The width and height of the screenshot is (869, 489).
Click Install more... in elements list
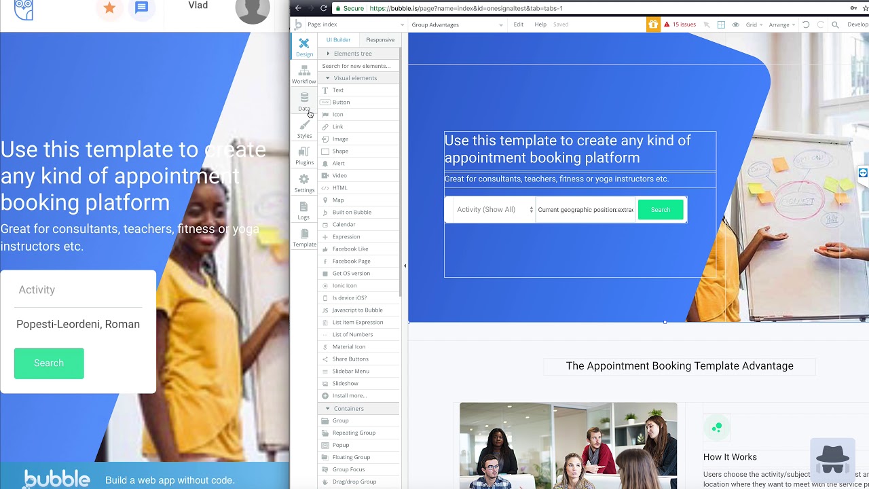coord(359,396)
